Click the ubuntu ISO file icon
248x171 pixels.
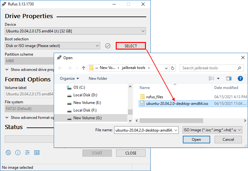(x=142, y=104)
